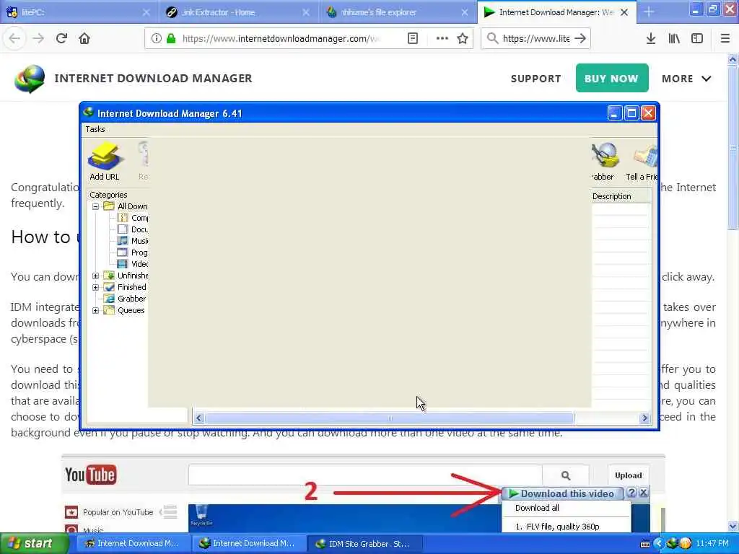Image resolution: width=739 pixels, height=554 pixels.
Task: Select the Queues folder item
Action: click(x=124, y=310)
